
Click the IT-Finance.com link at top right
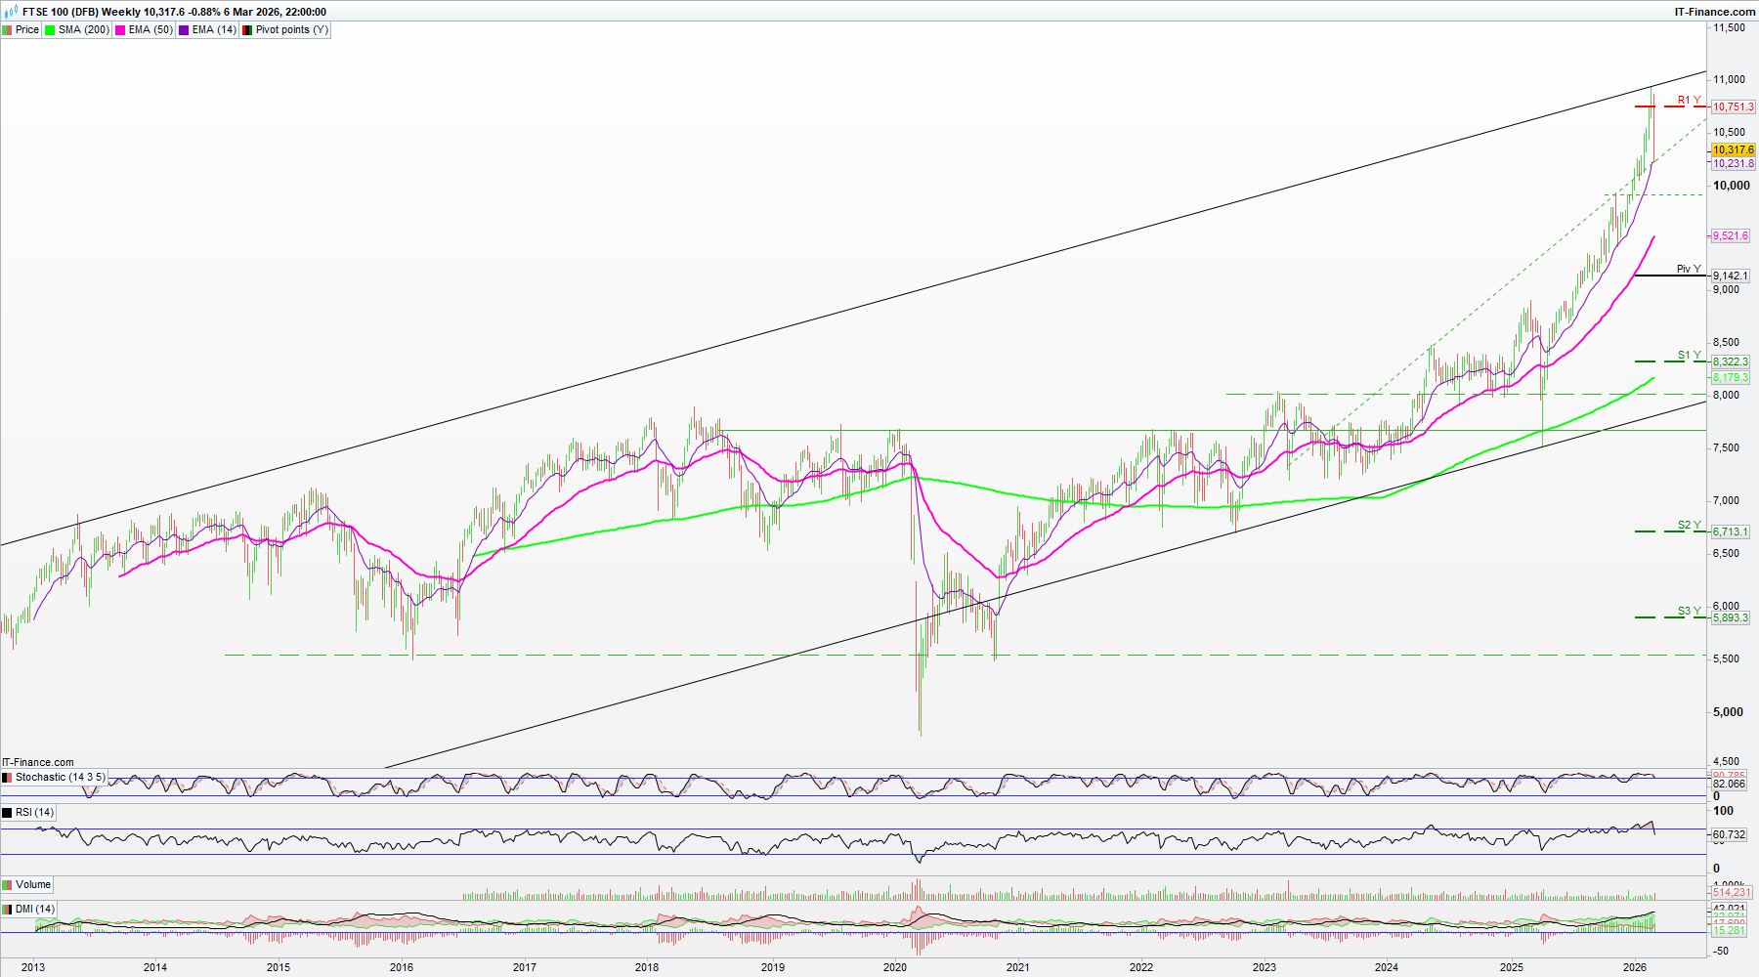(1714, 12)
